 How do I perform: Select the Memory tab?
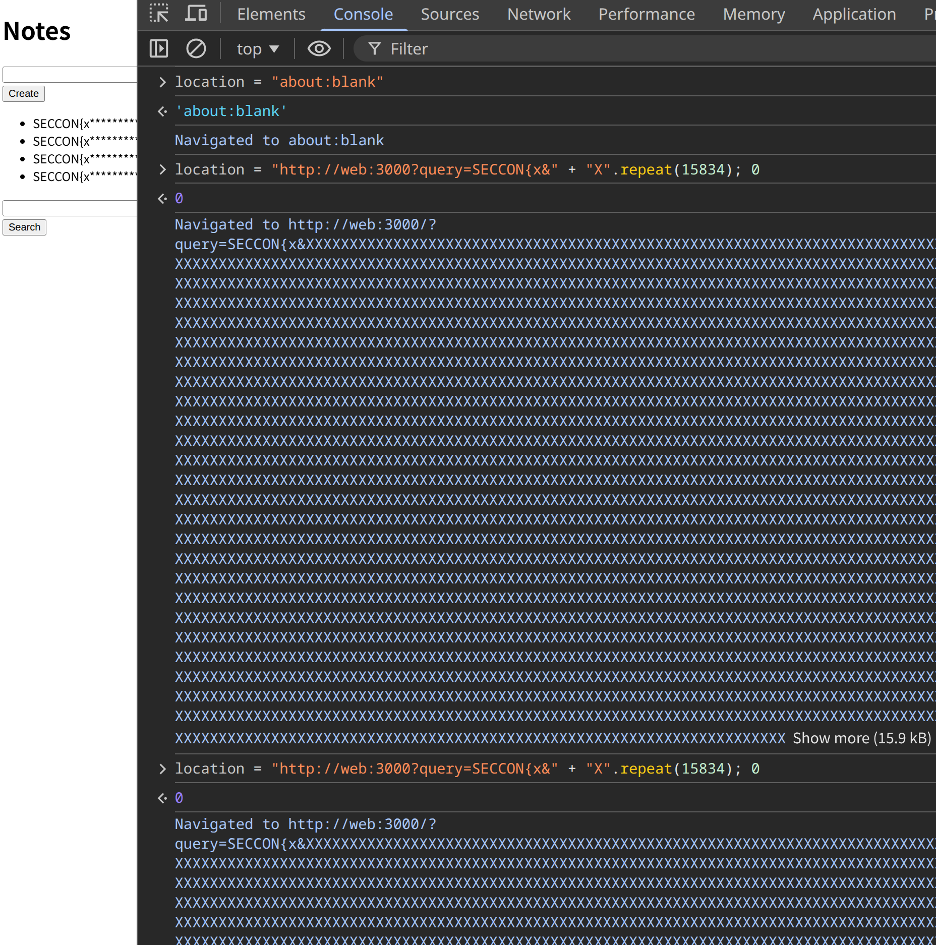click(753, 14)
